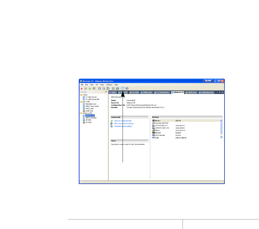Switch to the SUSE Linux tab

point(191,92)
